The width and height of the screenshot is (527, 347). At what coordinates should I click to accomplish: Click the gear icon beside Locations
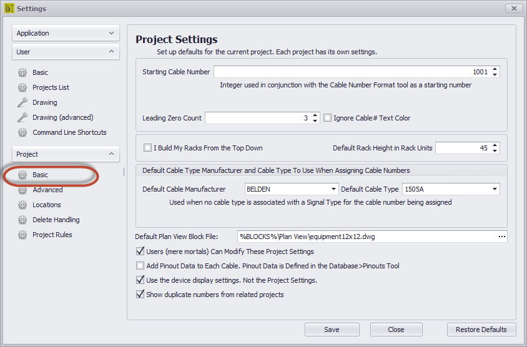(x=22, y=205)
